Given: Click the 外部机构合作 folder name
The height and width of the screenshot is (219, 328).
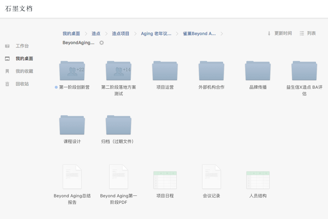Looking at the screenshot, I should coord(212,87).
